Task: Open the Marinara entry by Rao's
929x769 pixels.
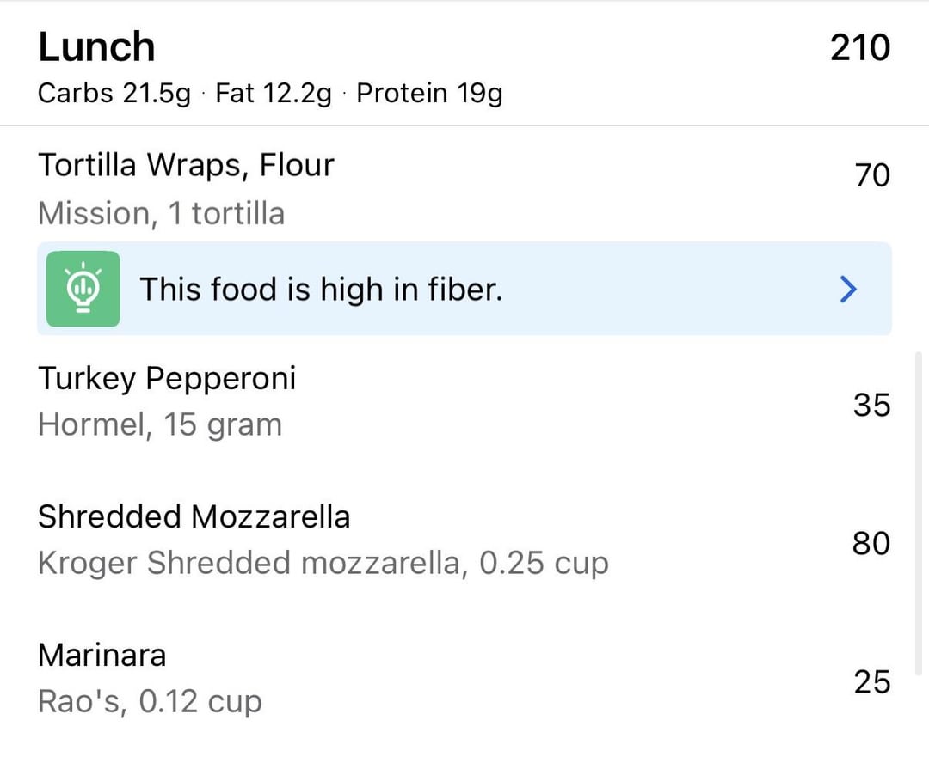Action: [x=464, y=679]
